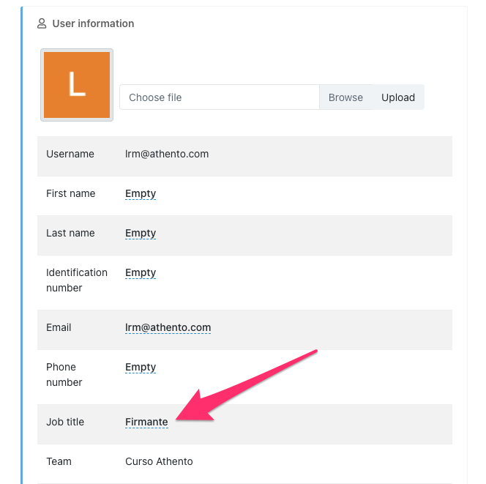Edit the Email value lrm@athento.com
486x484 pixels.
click(168, 328)
